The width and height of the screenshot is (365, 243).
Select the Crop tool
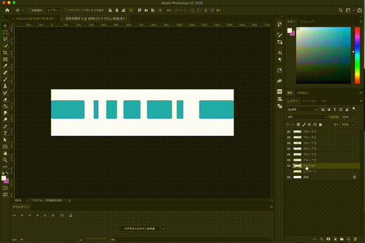(5, 52)
